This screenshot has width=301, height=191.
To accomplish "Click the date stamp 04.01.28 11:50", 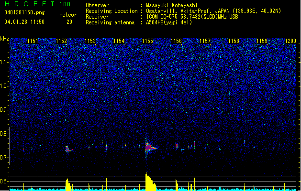I will (x=24, y=22).
